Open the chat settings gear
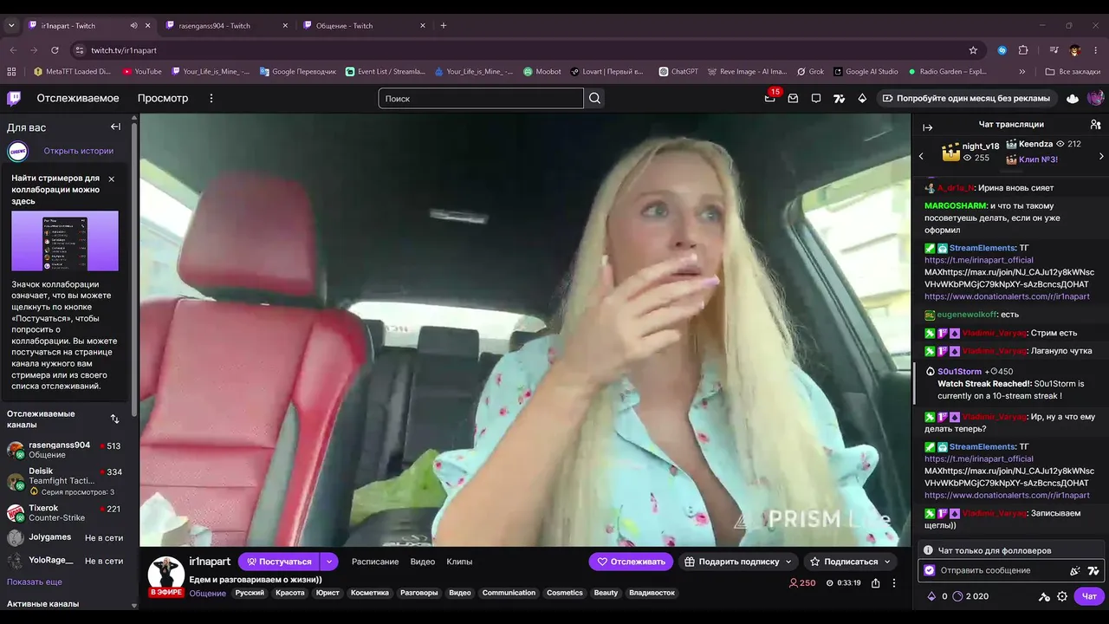This screenshot has width=1109, height=624. (1062, 596)
